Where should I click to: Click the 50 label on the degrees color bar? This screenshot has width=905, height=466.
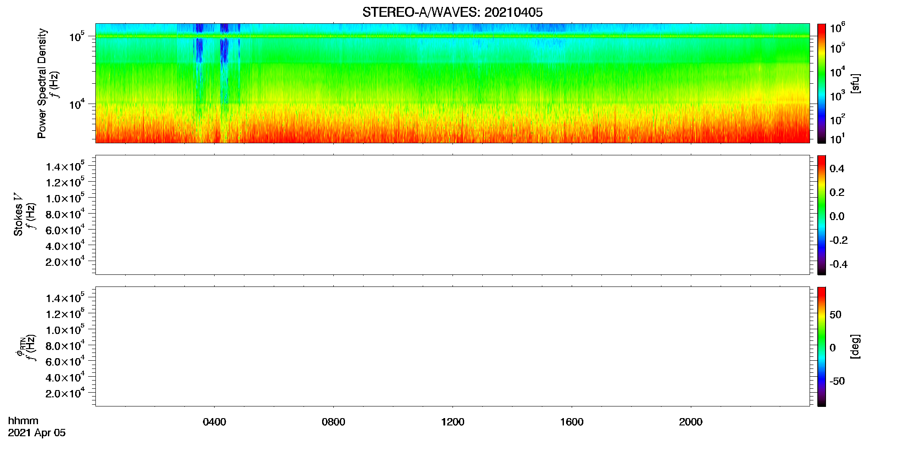pyautogui.click(x=835, y=315)
